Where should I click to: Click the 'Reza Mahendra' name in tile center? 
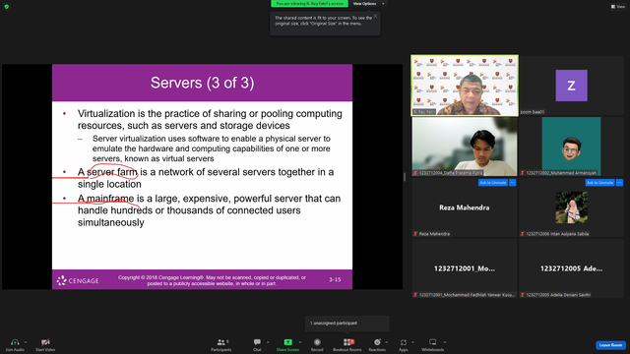464,207
